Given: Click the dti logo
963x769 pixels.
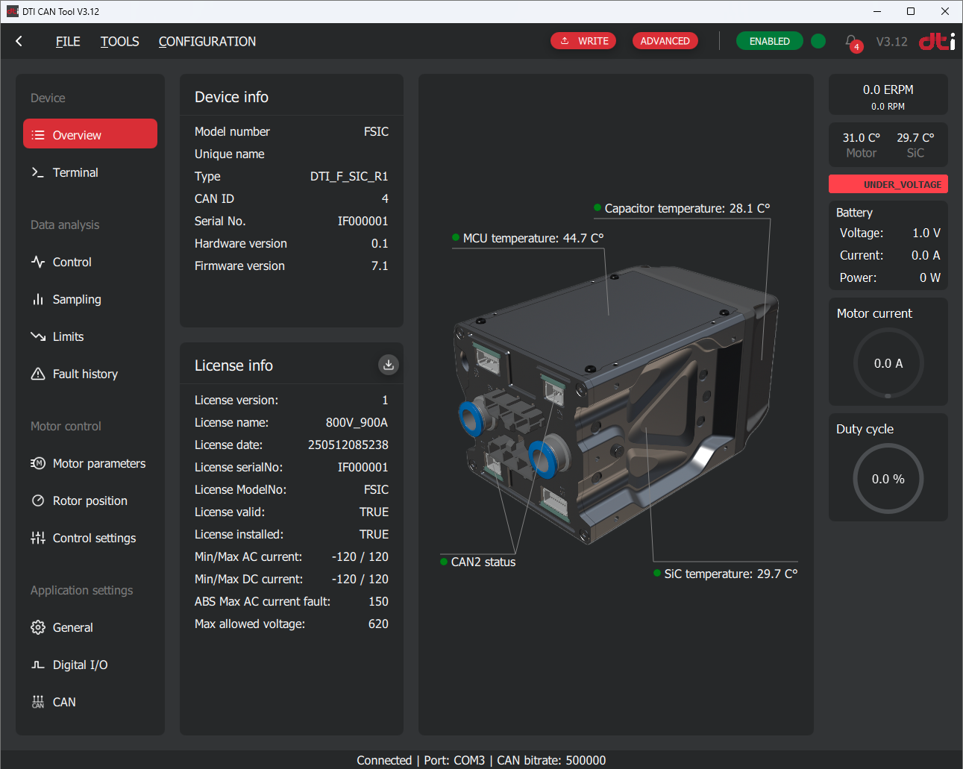Looking at the screenshot, I should coord(935,41).
